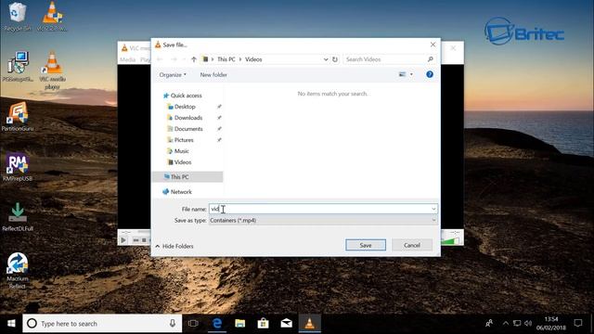594x334 pixels.
Task: Expand the File name suggestions dropdown
Action: (x=433, y=209)
